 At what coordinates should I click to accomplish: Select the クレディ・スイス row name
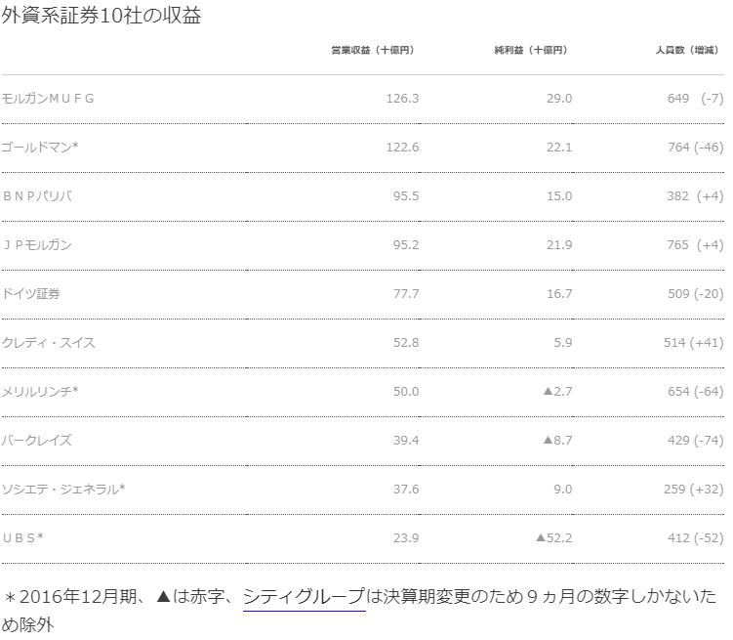49,343
